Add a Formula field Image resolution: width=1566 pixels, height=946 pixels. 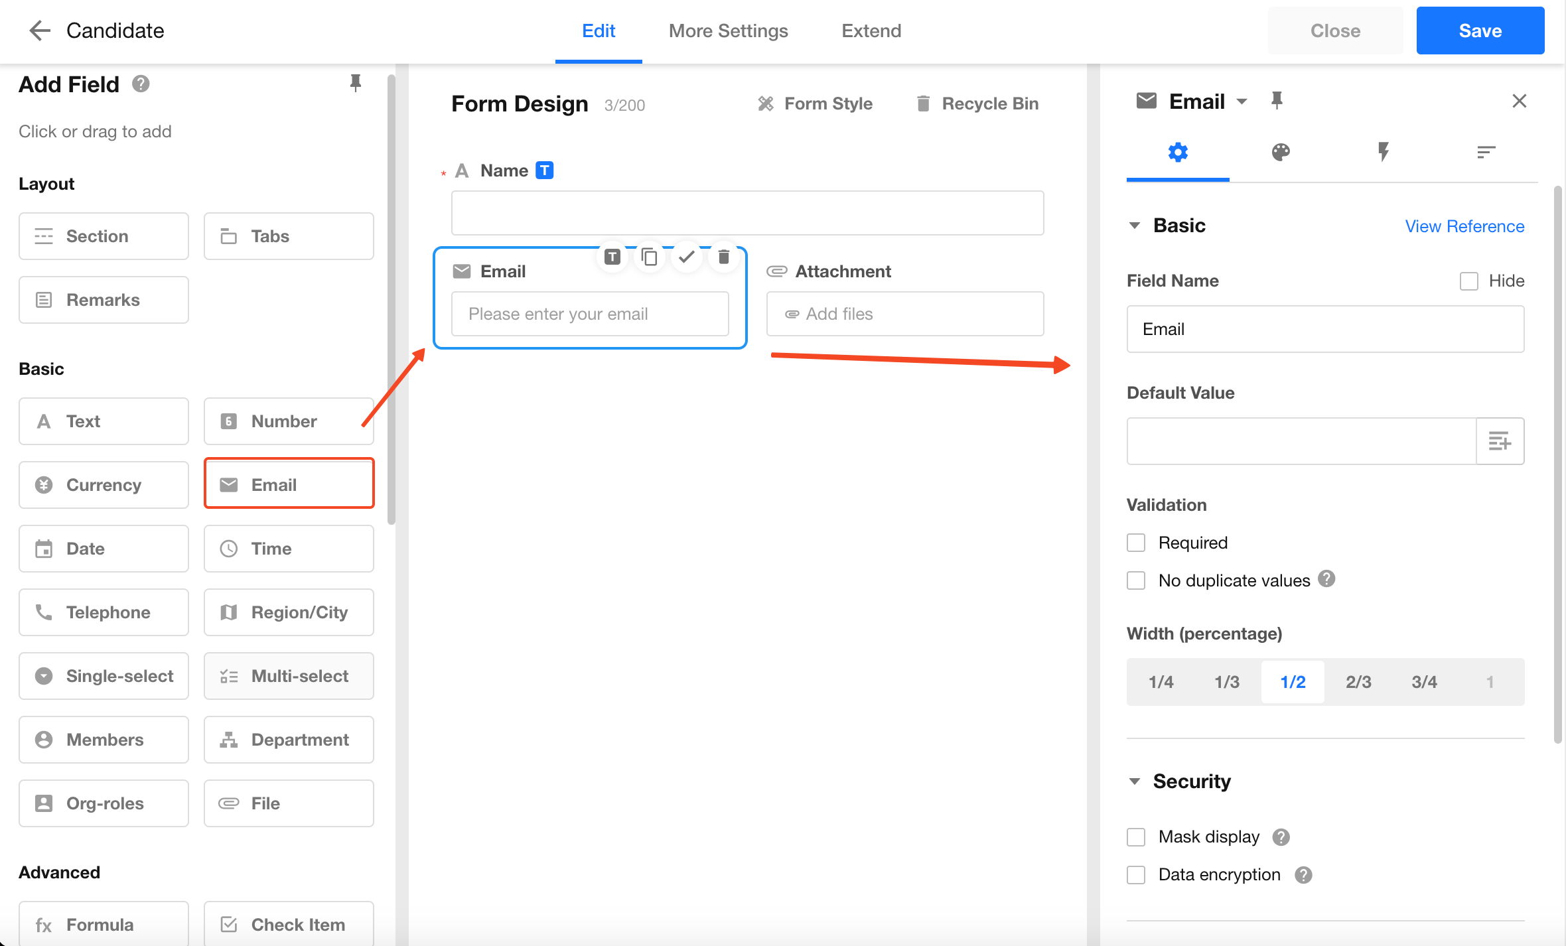click(104, 924)
